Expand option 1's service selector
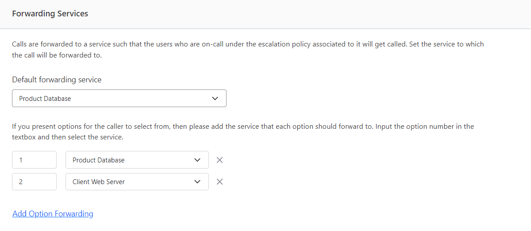 (x=137, y=160)
